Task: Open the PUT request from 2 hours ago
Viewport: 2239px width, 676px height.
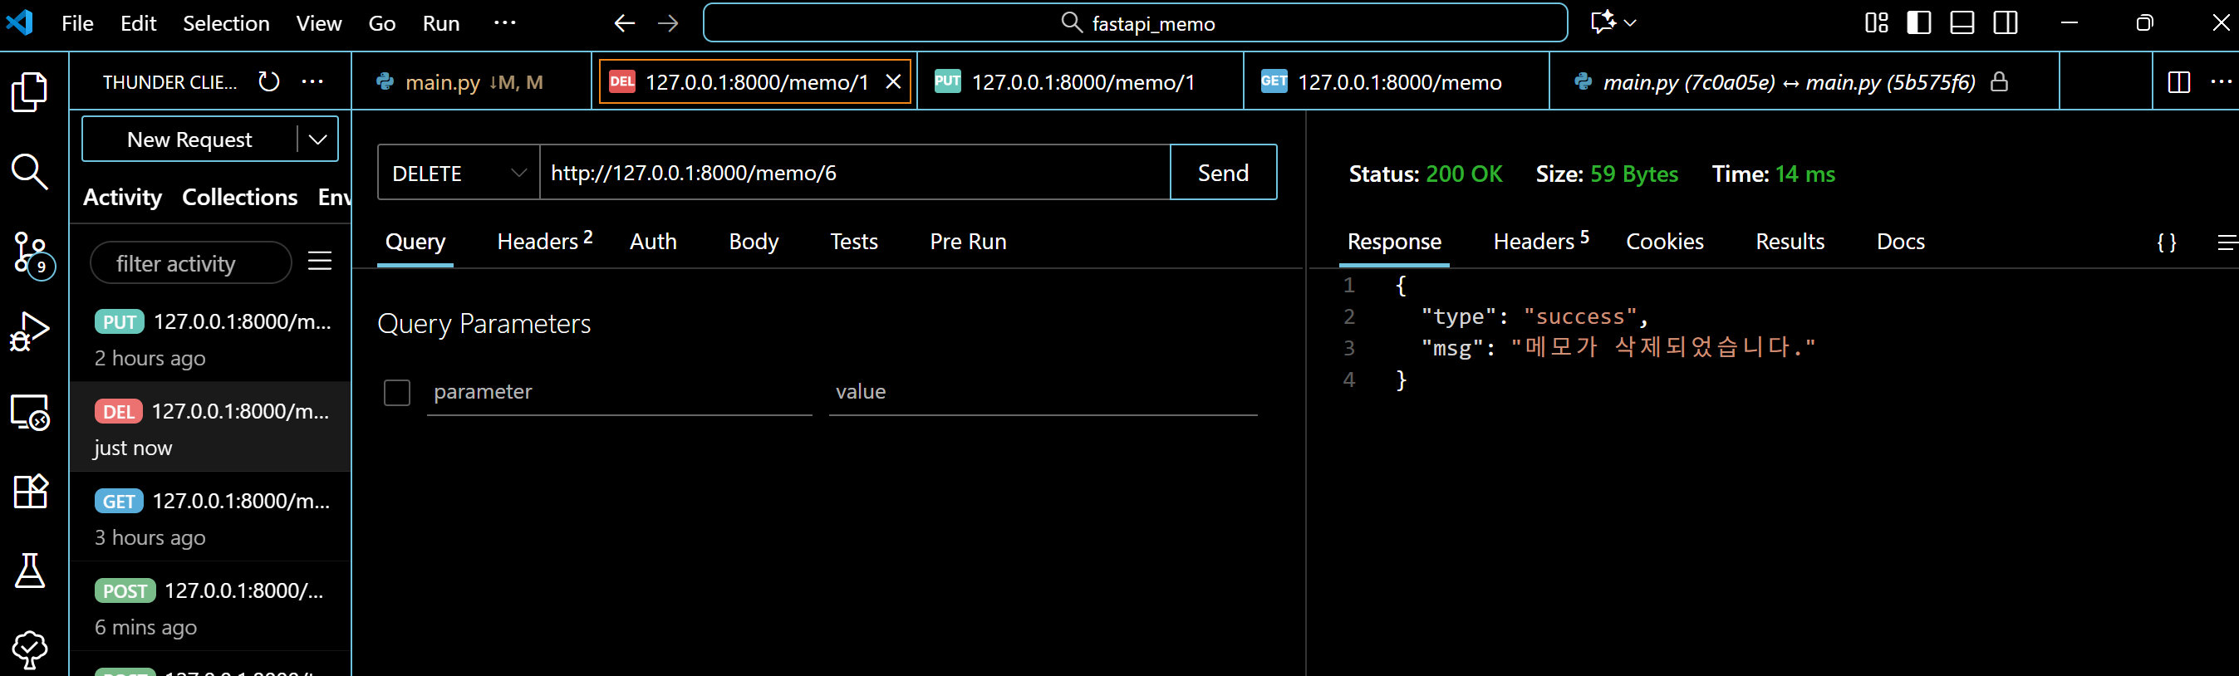Action: click(210, 338)
